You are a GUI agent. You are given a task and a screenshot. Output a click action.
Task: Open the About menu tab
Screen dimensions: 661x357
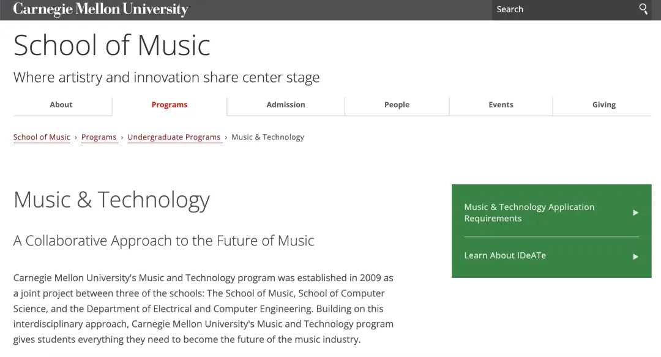pos(61,105)
